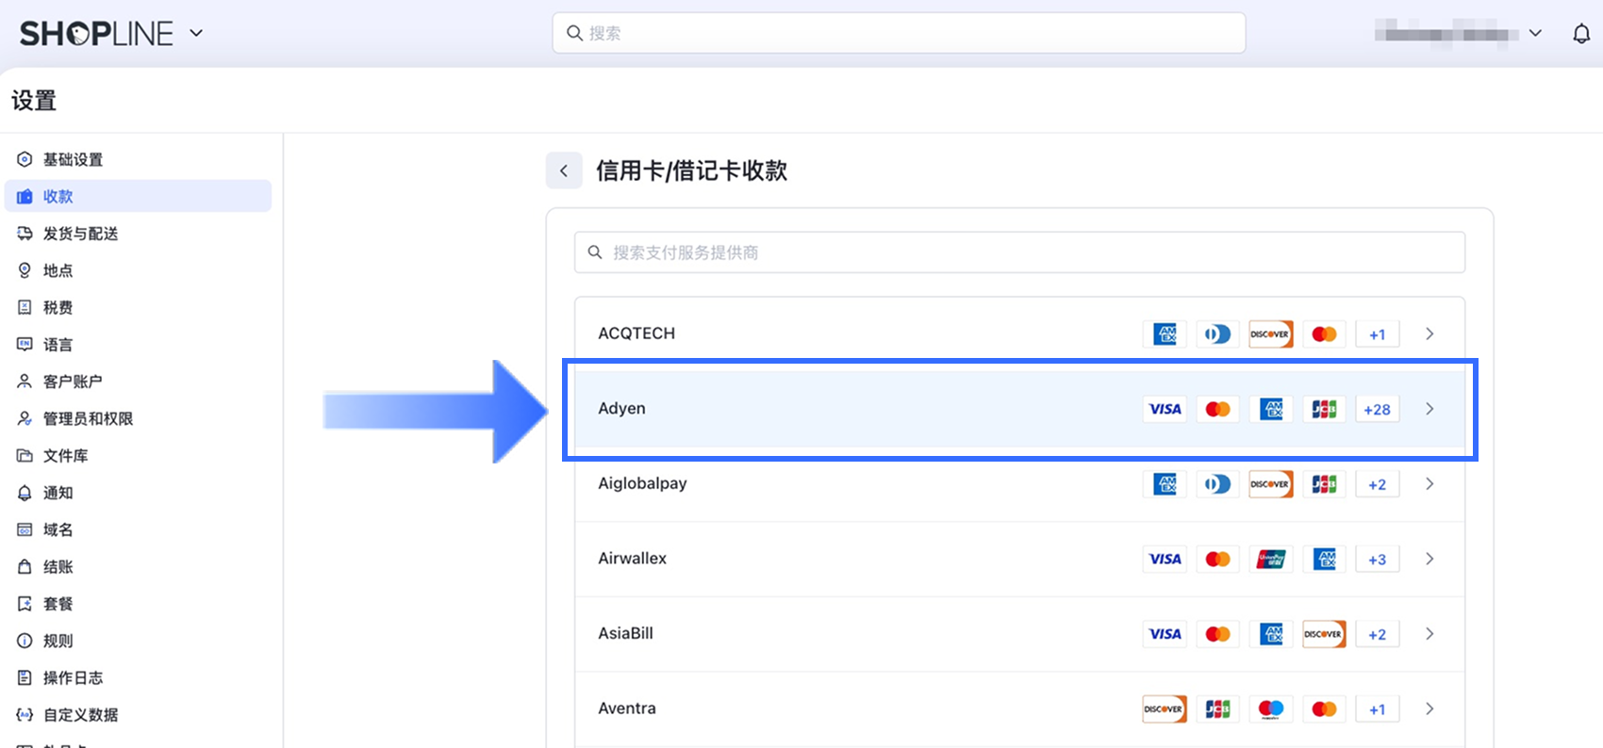Open 发货与配送 settings
Screen dimensions: 1603x748
pyautogui.click(x=138, y=234)
